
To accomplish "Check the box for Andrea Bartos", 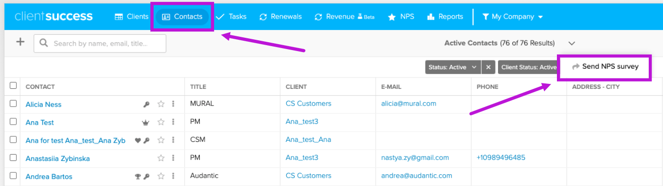I will pyautogui.click(x=13, y=176).
